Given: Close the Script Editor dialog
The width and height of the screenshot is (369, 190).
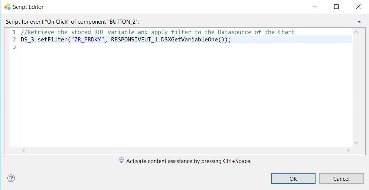Looking at the screenshot, I should [358, 7].
